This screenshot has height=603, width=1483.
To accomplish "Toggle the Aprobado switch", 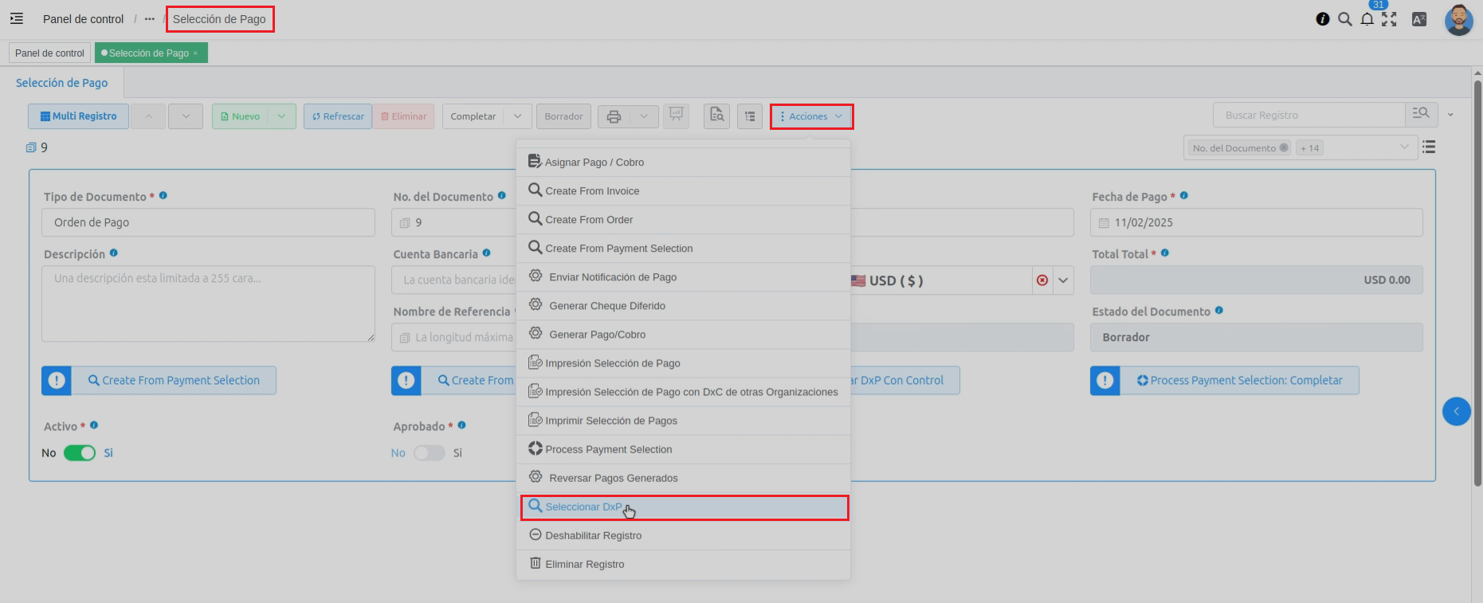I will (429, 453).
